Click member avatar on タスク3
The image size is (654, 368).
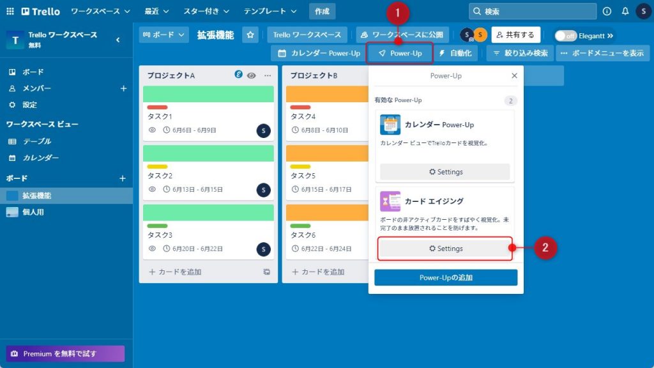(263, 249)
